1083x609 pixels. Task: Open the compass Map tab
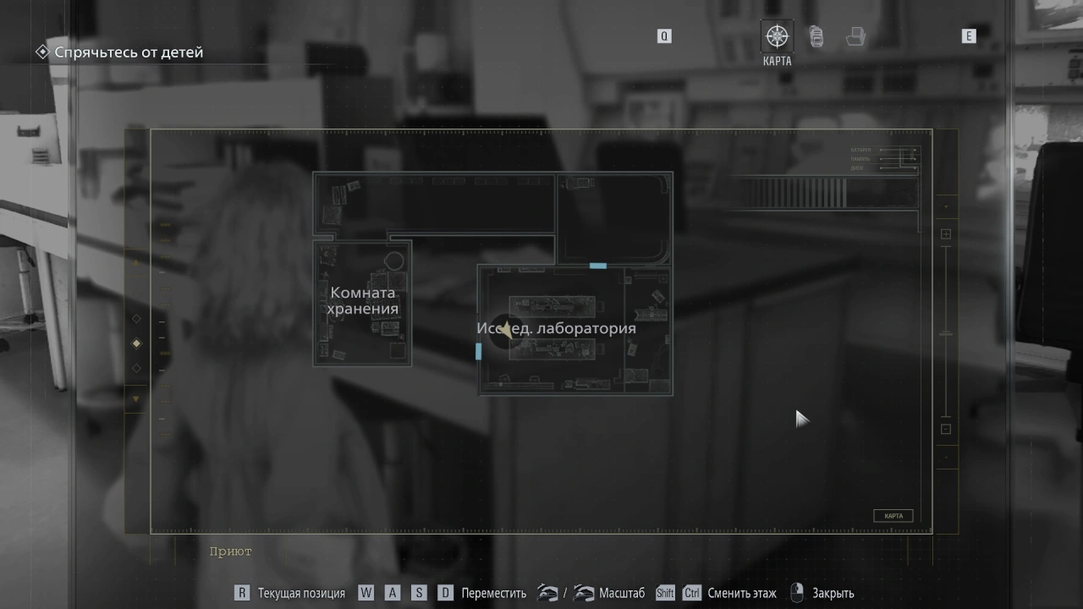777,36
